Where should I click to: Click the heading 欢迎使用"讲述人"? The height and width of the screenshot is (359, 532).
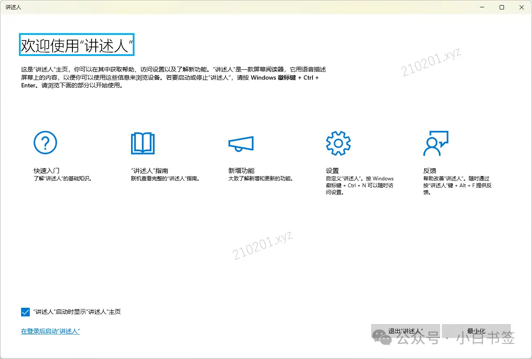77,45
